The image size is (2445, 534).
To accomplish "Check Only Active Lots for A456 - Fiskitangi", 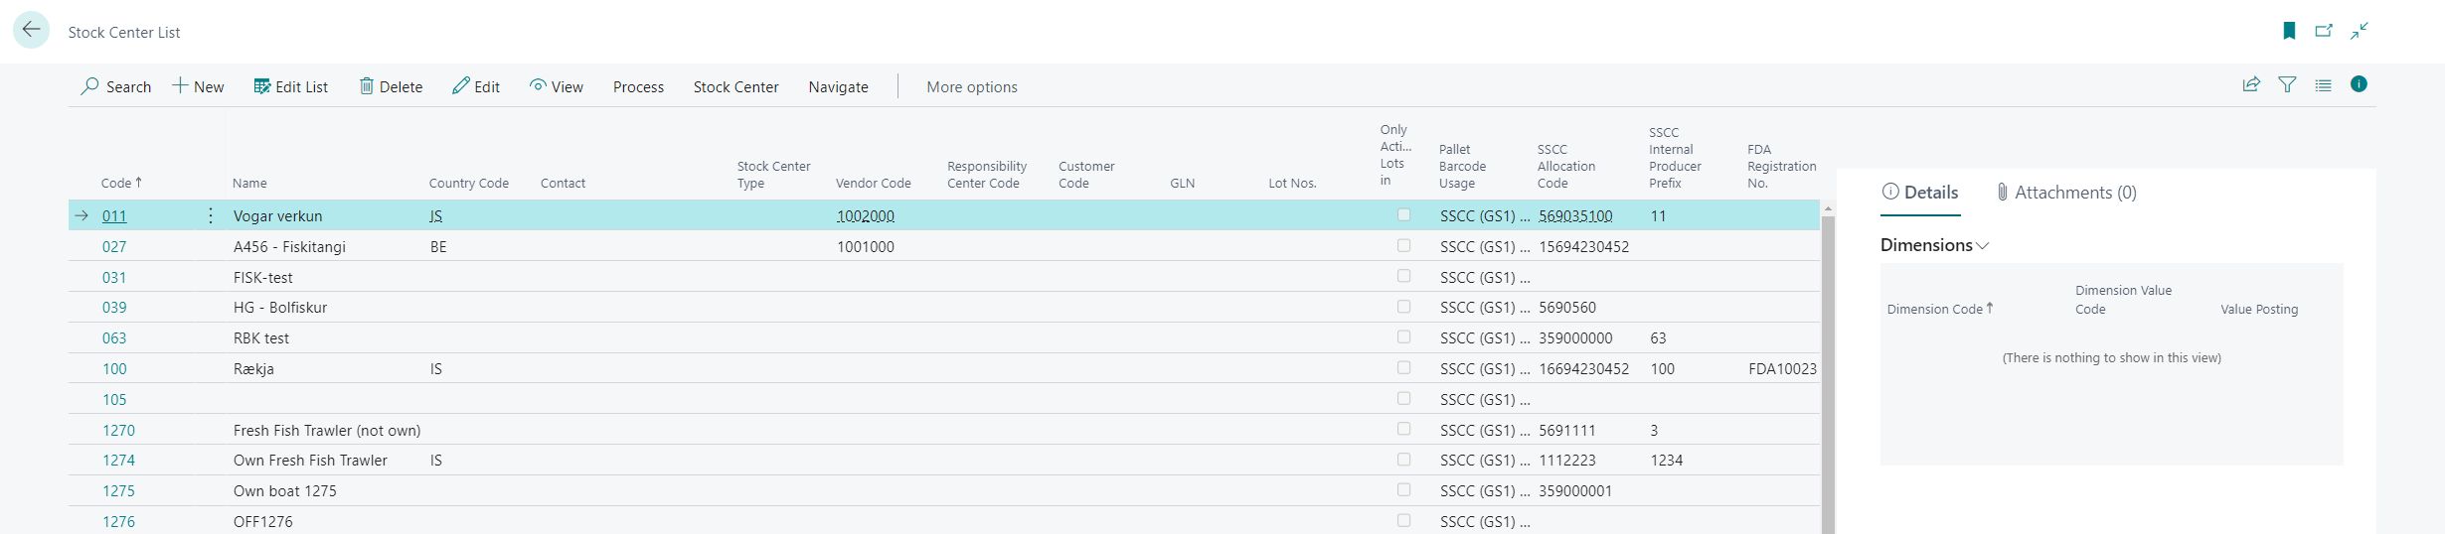I will click(1403, 245).
